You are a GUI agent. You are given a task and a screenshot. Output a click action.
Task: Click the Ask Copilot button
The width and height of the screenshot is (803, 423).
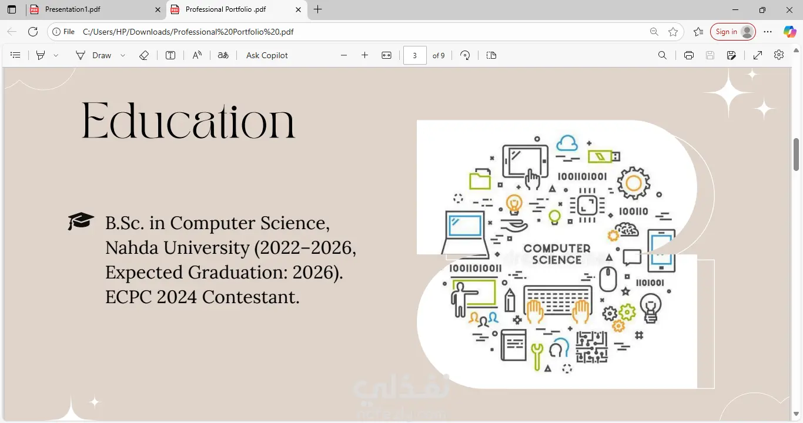point(267,55)
